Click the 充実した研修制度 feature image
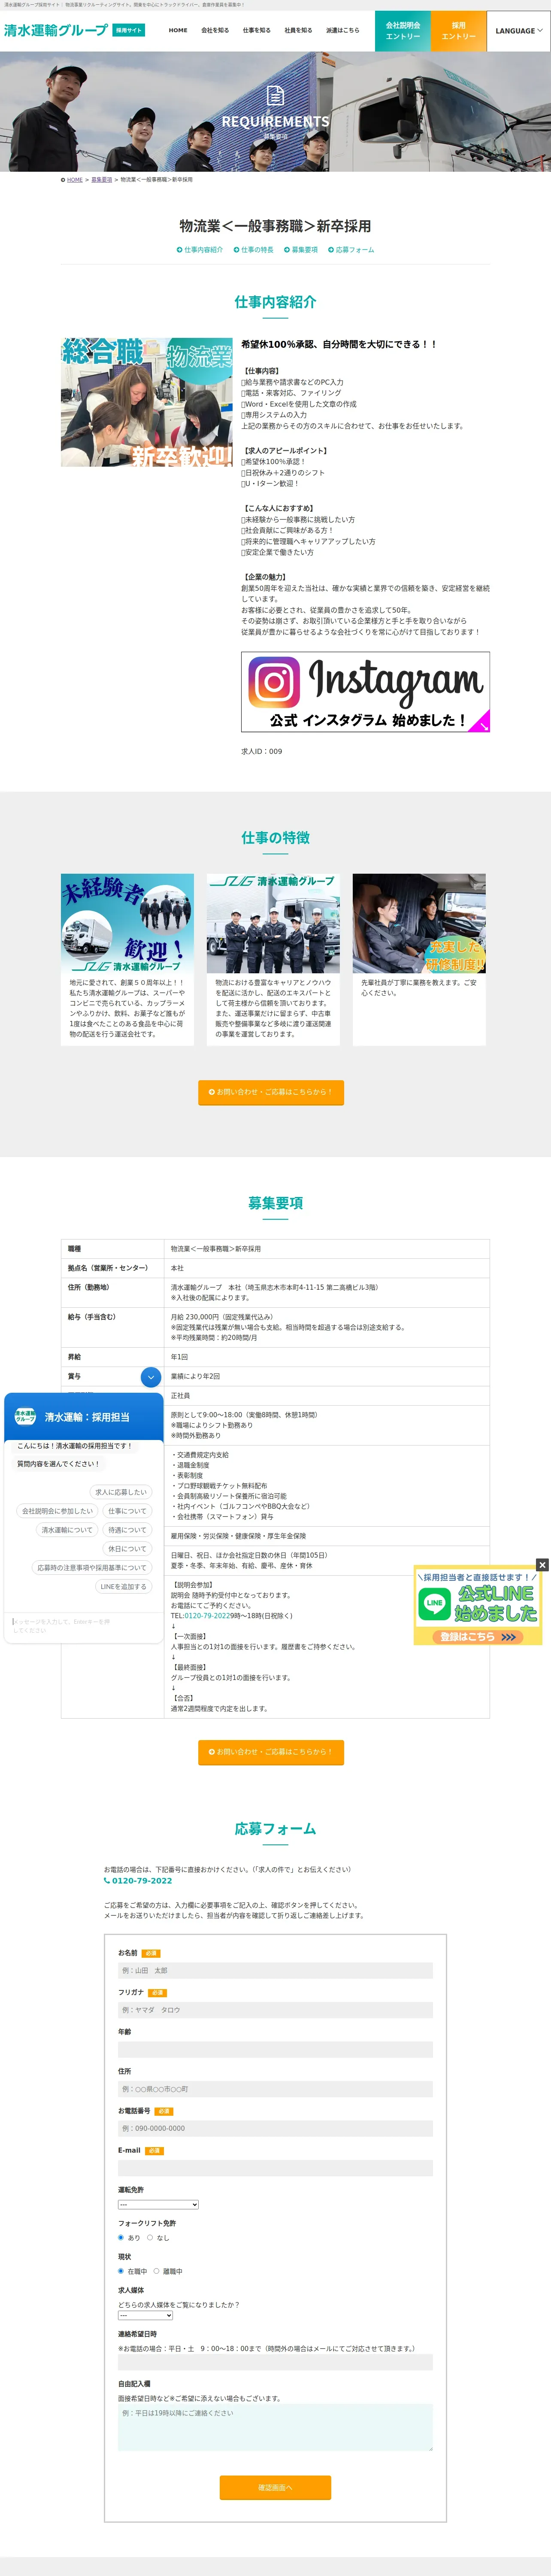Screen dimensions: 551x2576 419,923
